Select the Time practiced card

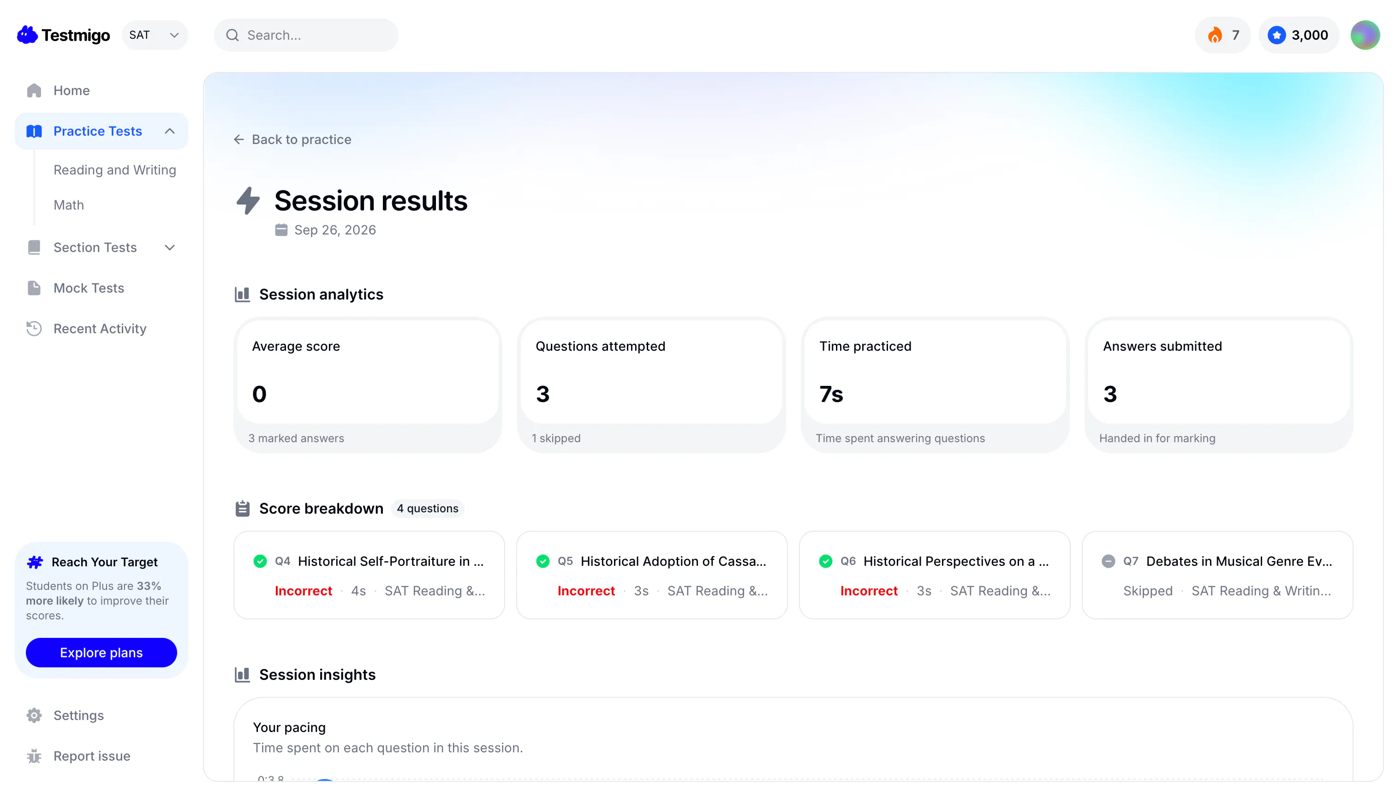click(x=935, y=385)
